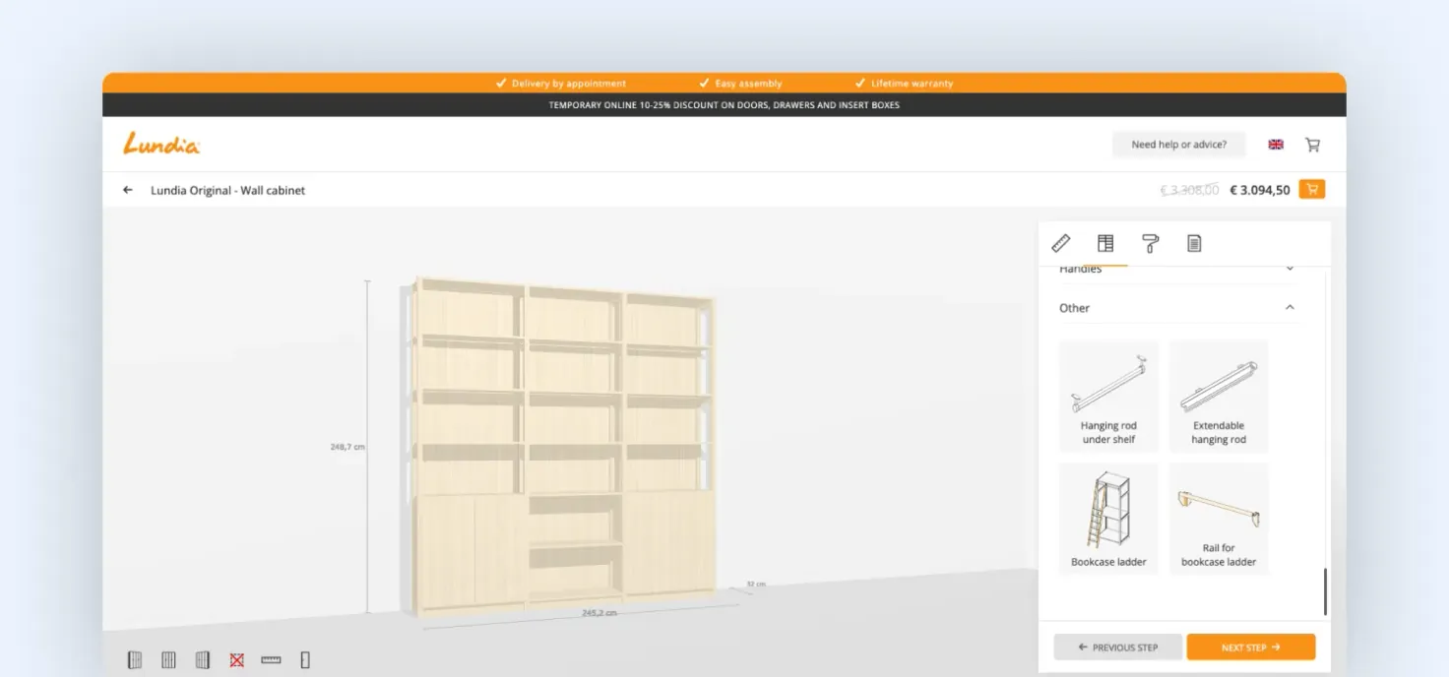
Task: Click the Need help or advice button
Action: click(x=1179, y=145)
